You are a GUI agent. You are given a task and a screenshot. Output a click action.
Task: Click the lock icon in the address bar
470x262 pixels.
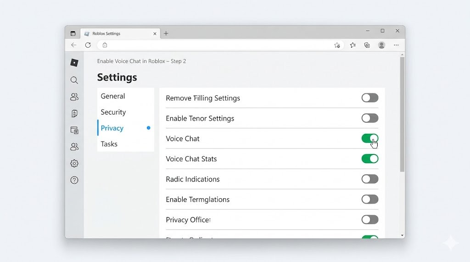105,45
